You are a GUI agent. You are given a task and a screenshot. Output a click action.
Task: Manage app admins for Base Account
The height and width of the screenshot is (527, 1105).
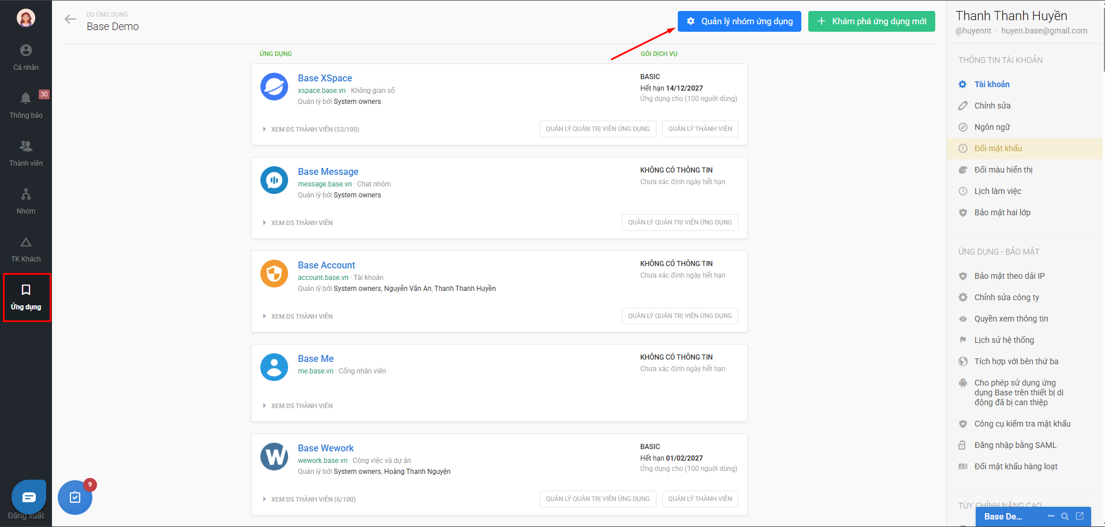pos(680,316)
